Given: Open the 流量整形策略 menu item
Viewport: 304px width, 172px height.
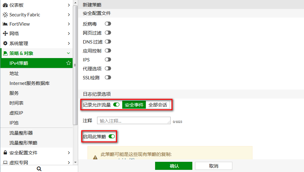Looking at the screenshot, I should [23, 143].
